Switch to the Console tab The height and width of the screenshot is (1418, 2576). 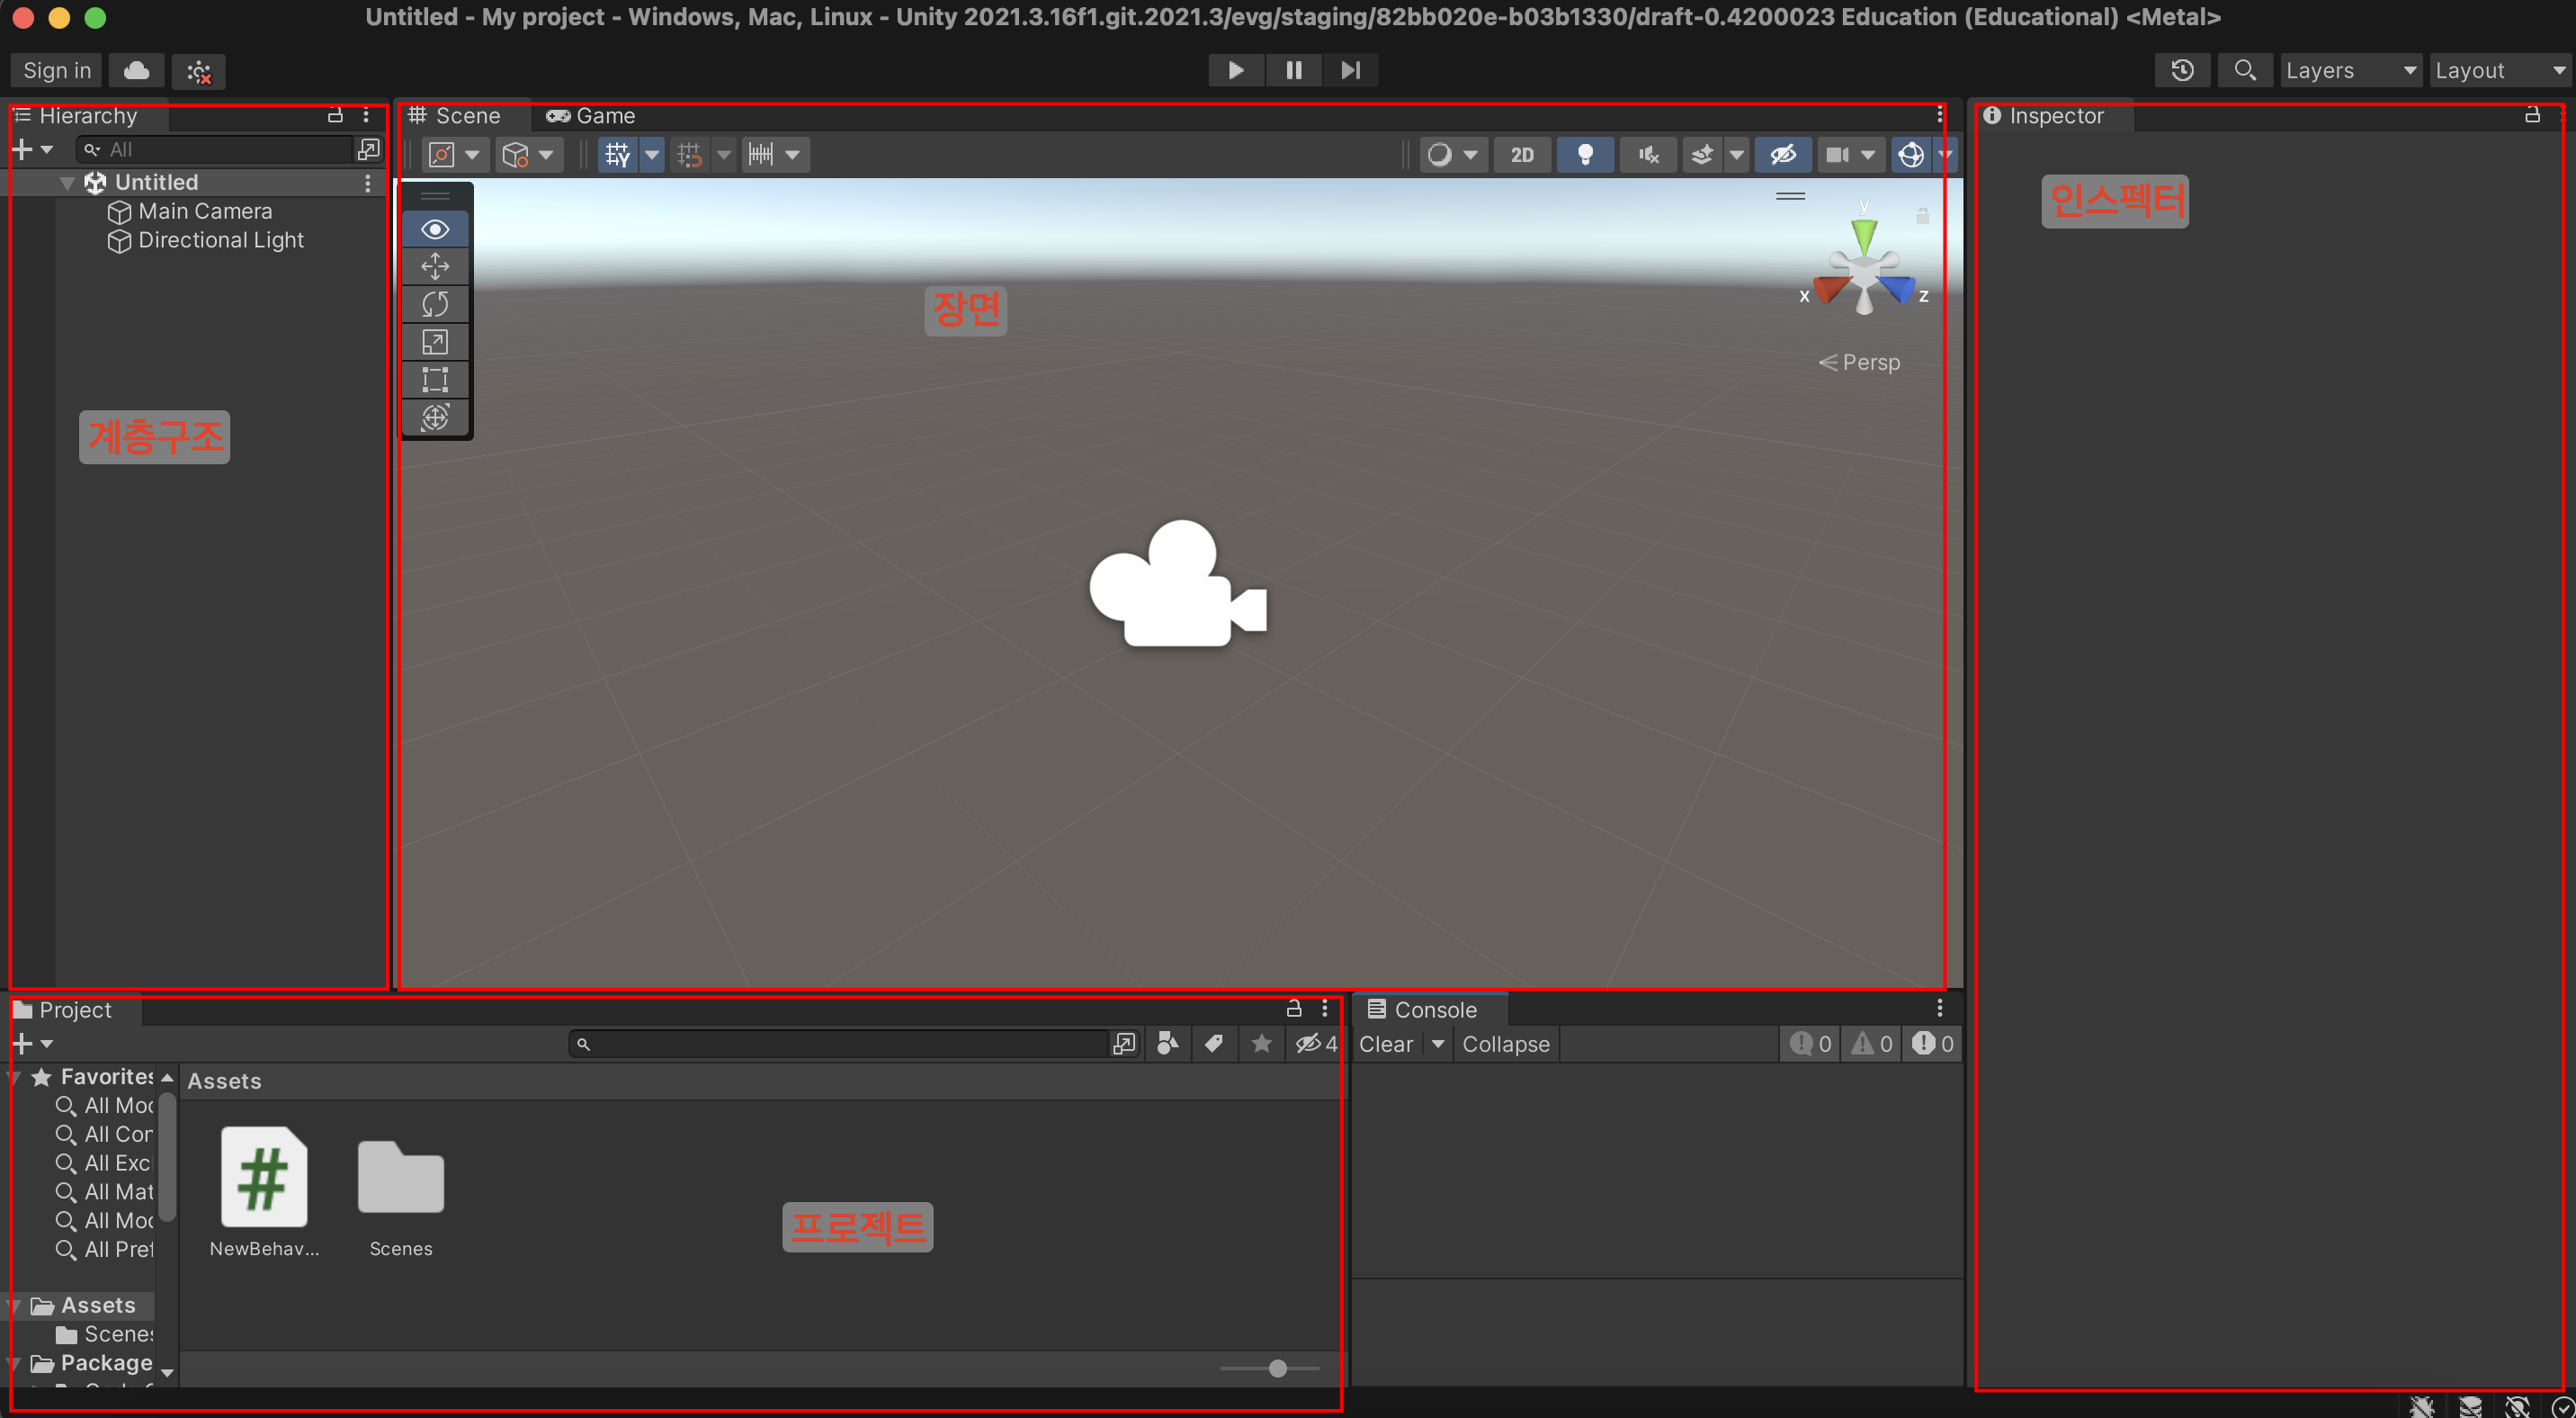point(1428,1009)
